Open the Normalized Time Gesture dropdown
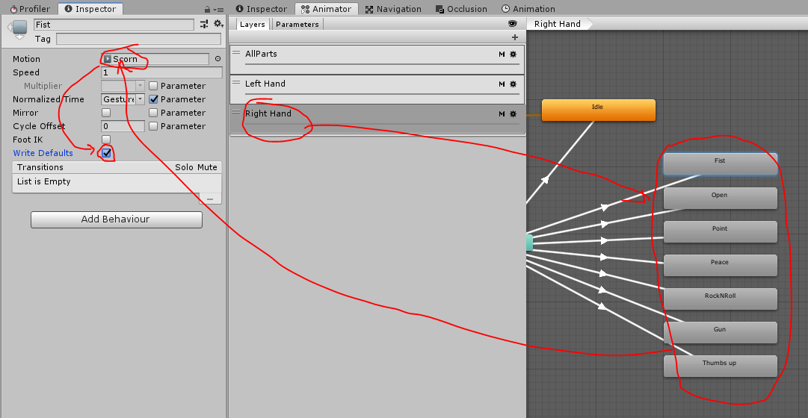 [123, 99]
